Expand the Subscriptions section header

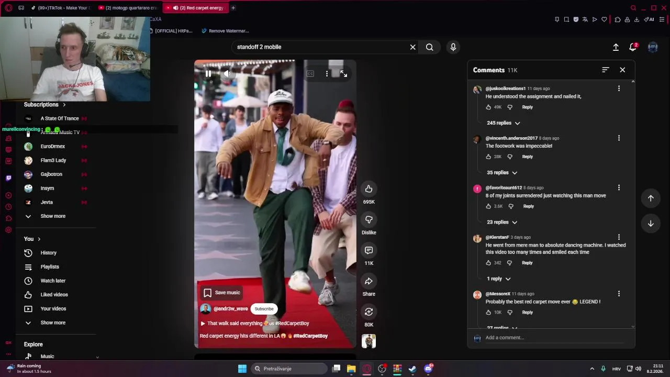[x=45, y=105]
